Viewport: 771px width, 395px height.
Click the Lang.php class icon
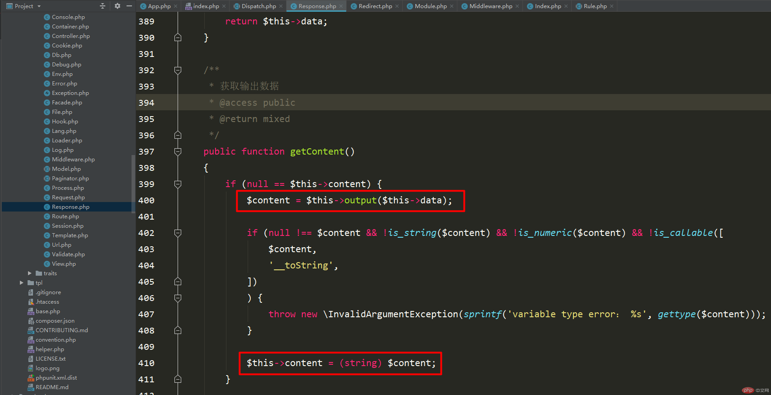click(47, 131)
